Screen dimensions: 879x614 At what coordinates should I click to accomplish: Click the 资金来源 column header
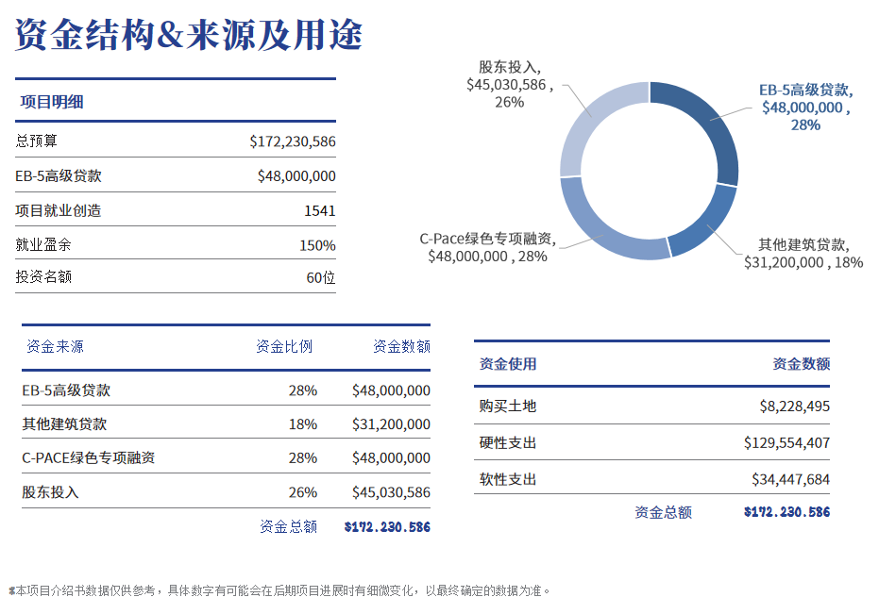tap(55, 347)
